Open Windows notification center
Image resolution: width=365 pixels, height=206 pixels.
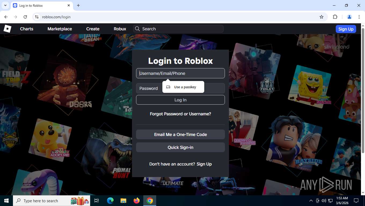point(356,201)
